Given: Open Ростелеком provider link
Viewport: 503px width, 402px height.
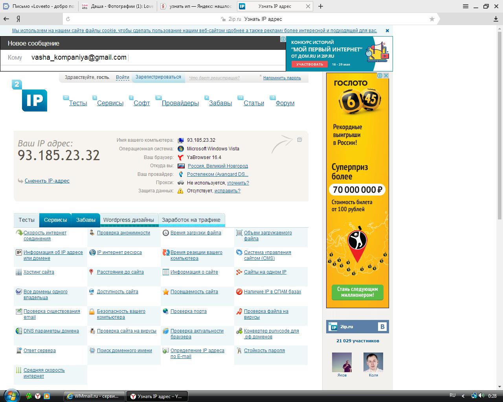Looking at the screenshot, I should 218,174.
